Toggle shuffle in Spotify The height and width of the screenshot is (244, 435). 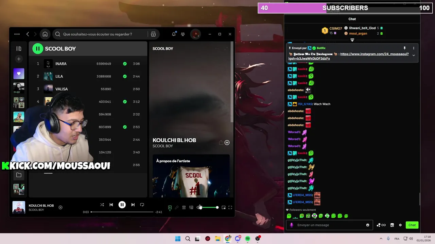[x=102, y=205]
